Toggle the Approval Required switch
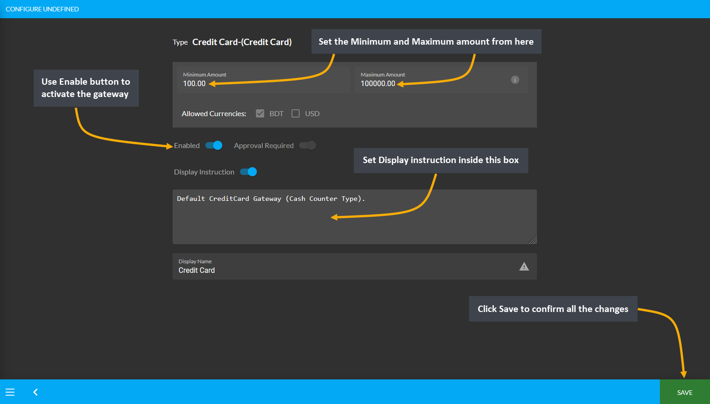This screenshot has width=710, height=404. click(x=307, y=145)
